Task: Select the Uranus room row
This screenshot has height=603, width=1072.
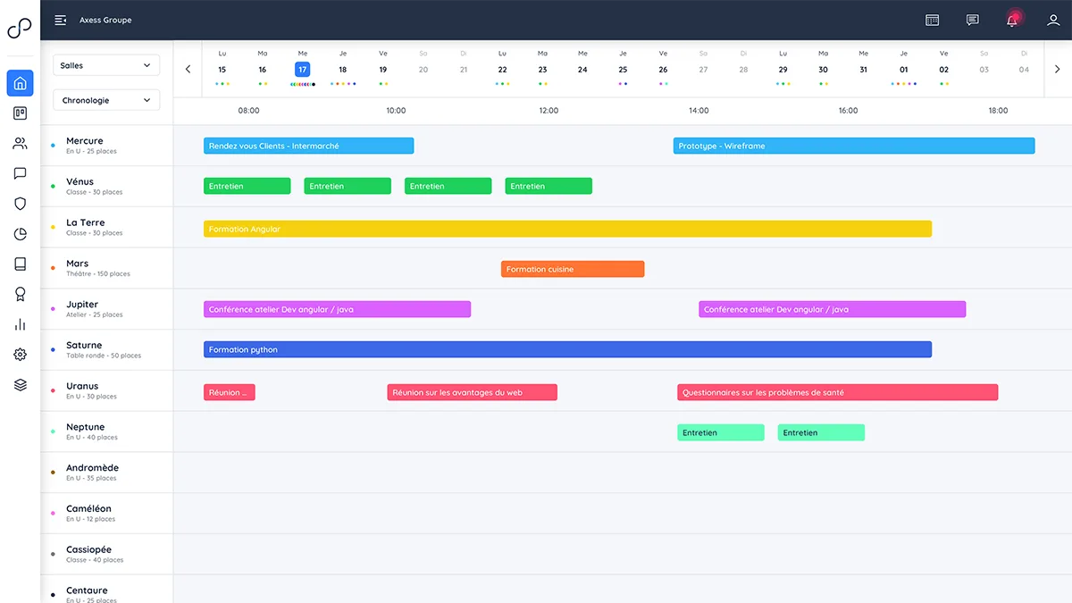Action: tap(107, 390)
